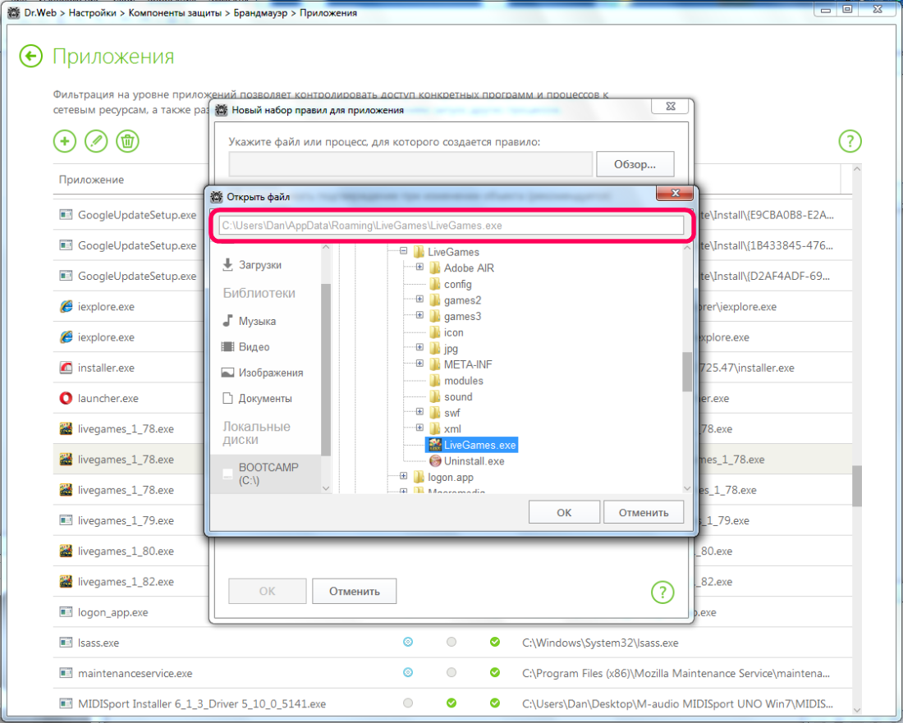
Task: Expand the Adobe AIR folder
Action: pos(419,267)
